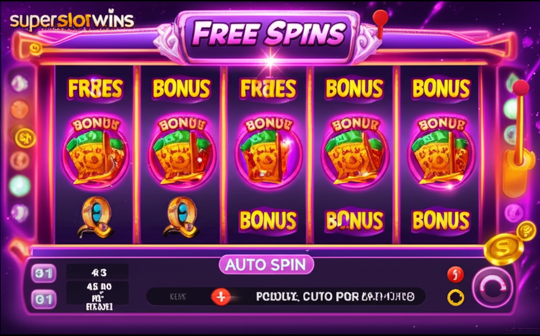This screenshot has width=540, height=336.
Task: Tap the orange gem in the left sidebar
Action: [20, 109]
